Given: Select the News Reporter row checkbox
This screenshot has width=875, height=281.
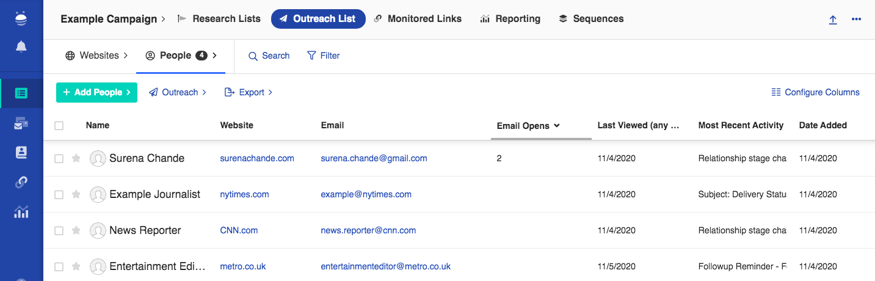Looking at the screenshot, I should tap(59, 231).
